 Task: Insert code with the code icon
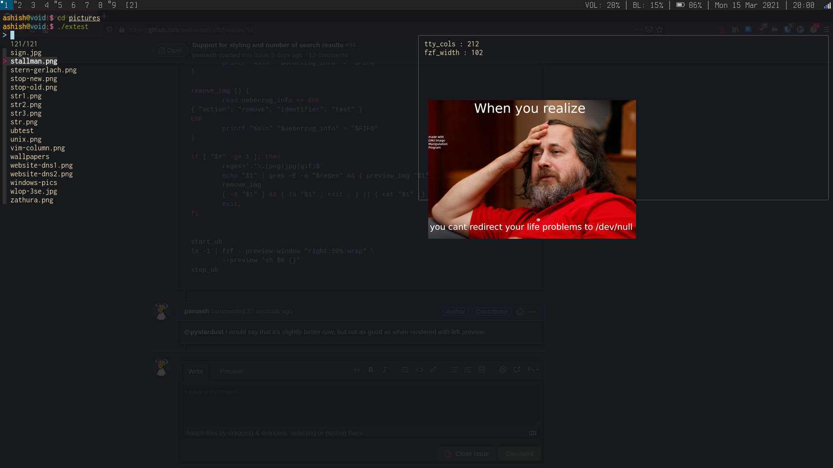click(420, 370)
